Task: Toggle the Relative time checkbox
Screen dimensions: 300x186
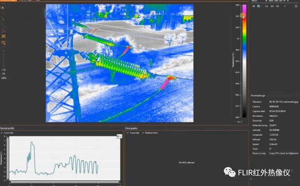Action: click(x=144, y=132)
